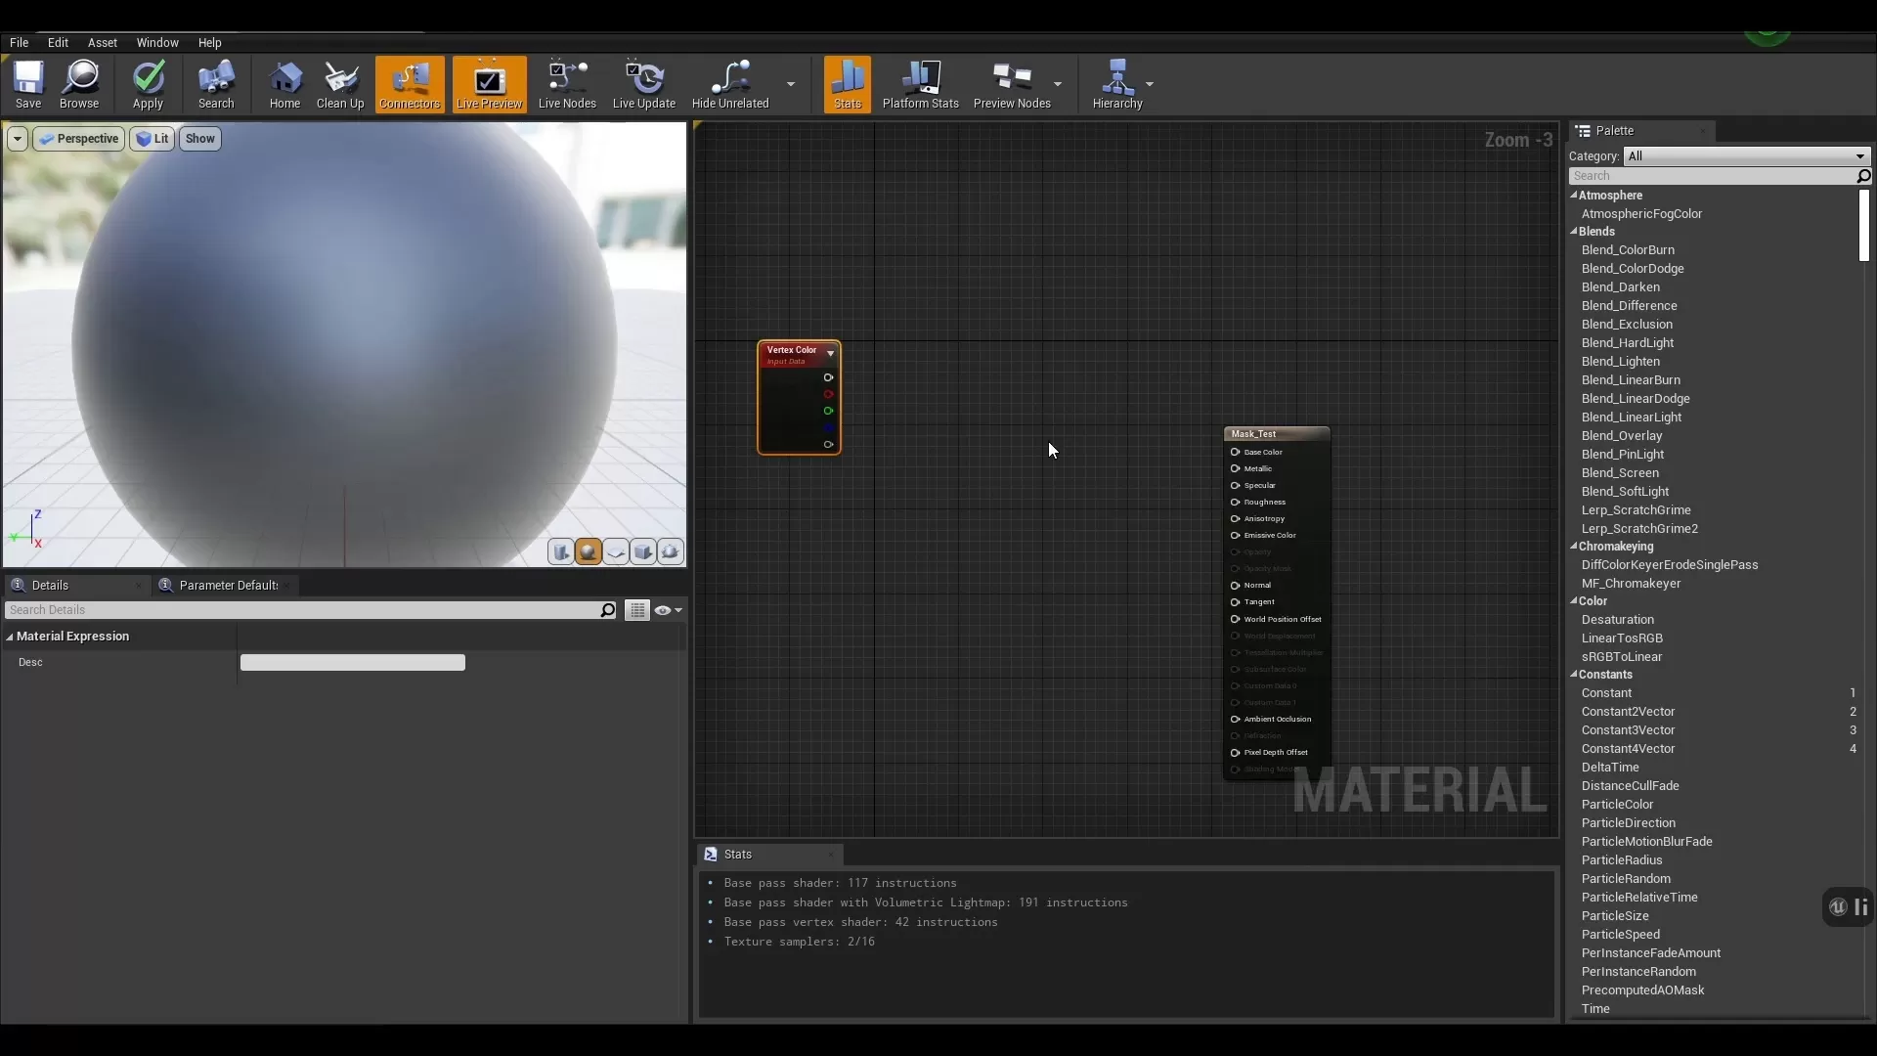Enable the Base Color pin in Mask_Test
This screenshot has height=1056, width=1877.
(x=1234, y=452)
